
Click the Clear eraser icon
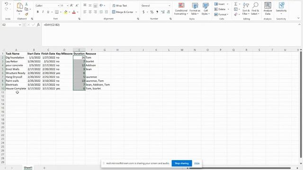tap(236, 14)
